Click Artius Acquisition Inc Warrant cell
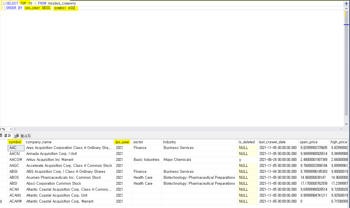The height and width of the screenshot is (208, 350). coord(69,160)
